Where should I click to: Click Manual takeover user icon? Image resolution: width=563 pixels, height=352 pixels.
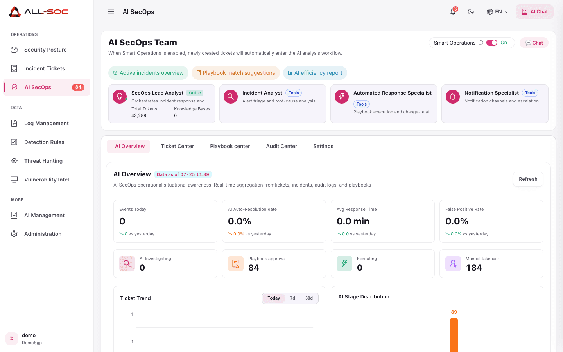pos(453,264)
